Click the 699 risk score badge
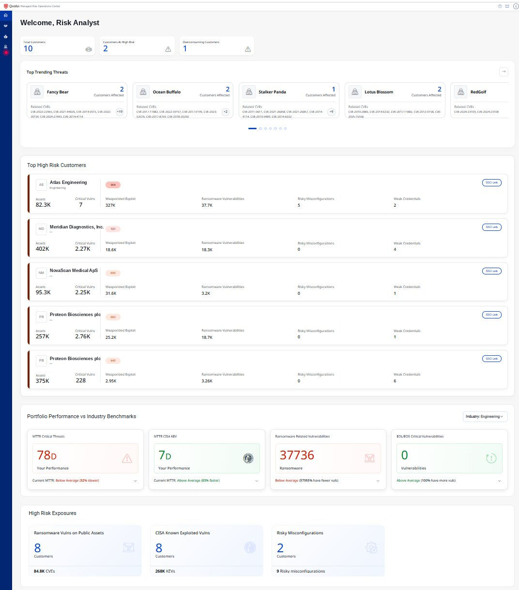Screen dimensions: 519x590 tap(113, 273)
